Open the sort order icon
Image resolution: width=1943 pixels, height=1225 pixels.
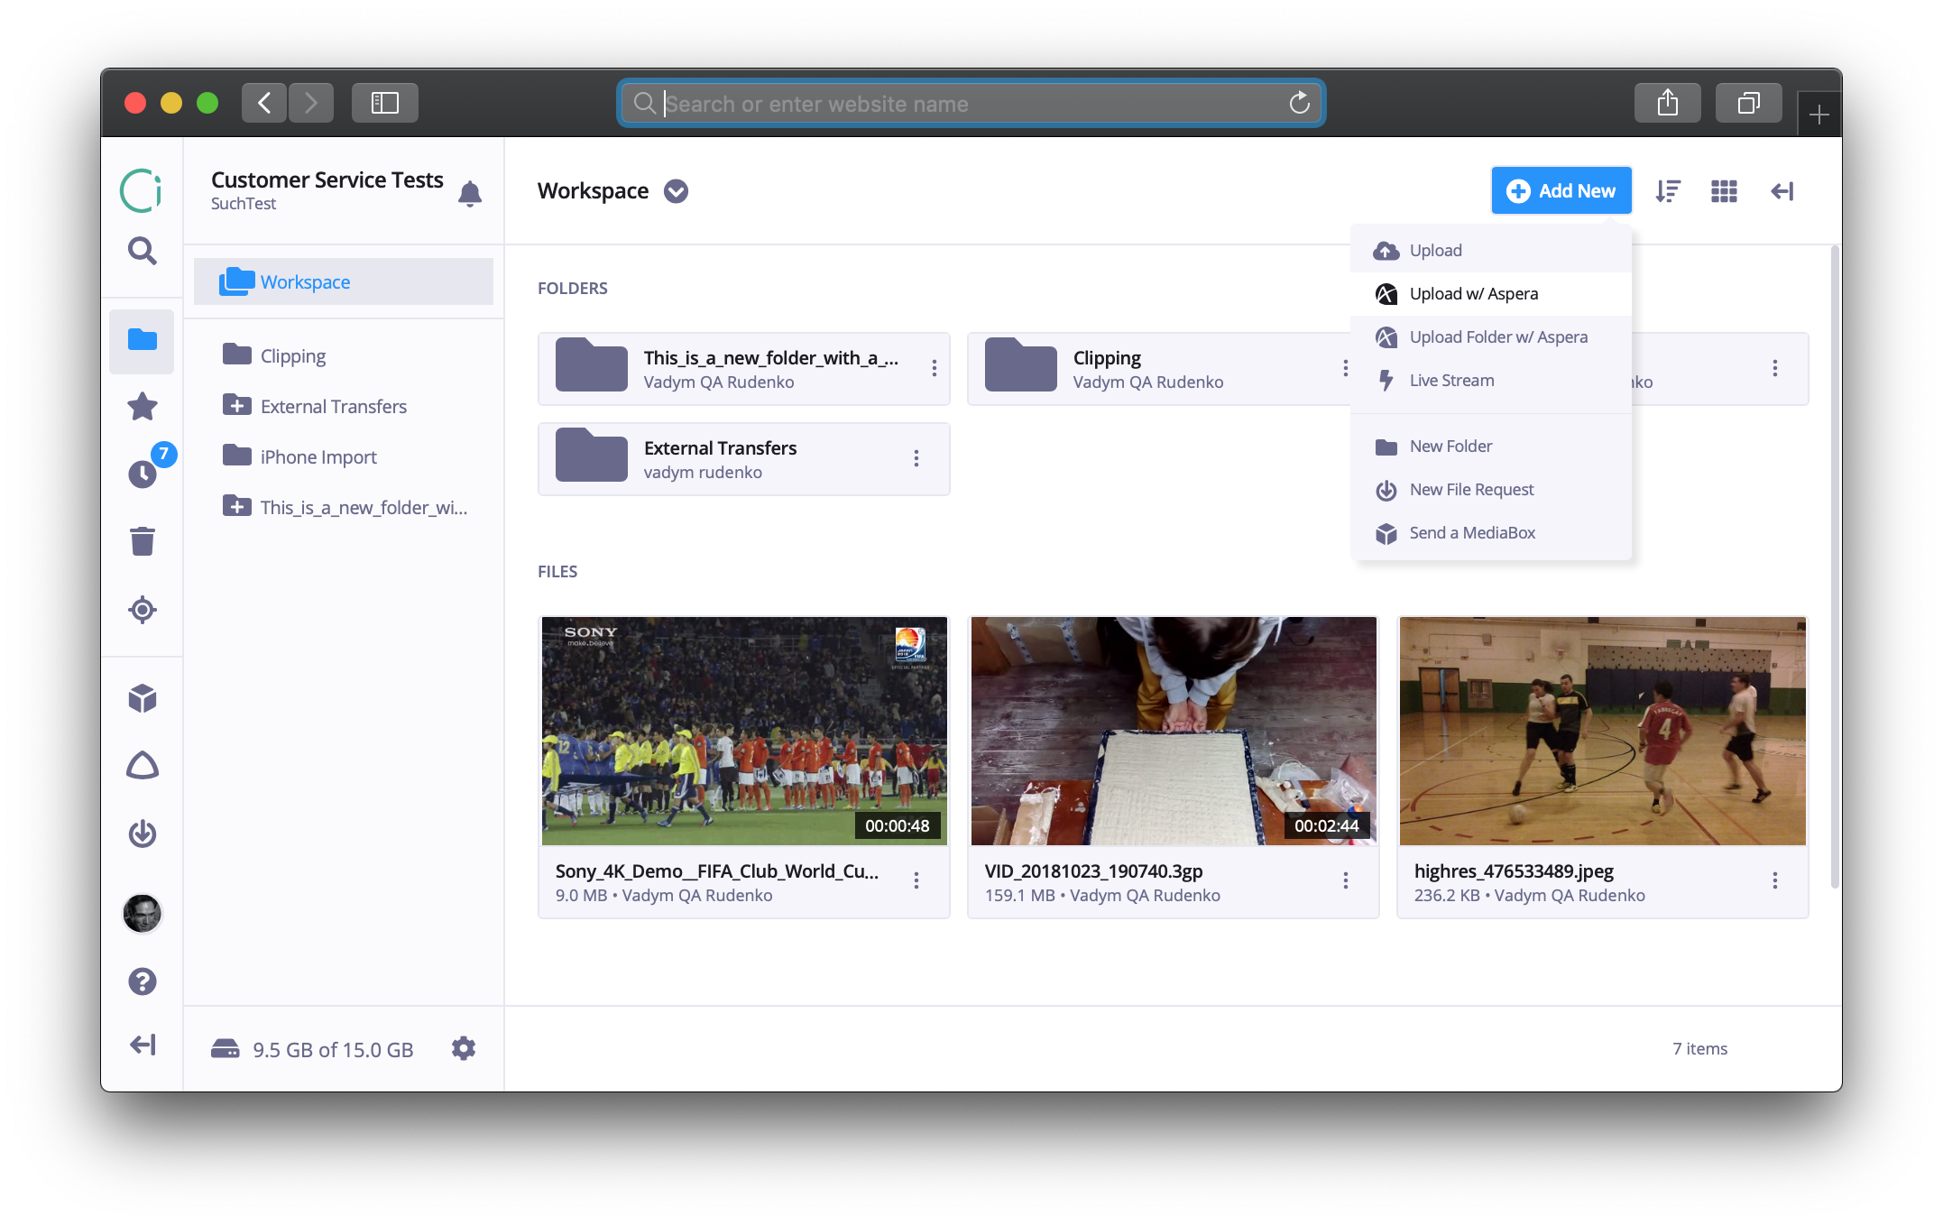click(x=1668, y=191)
